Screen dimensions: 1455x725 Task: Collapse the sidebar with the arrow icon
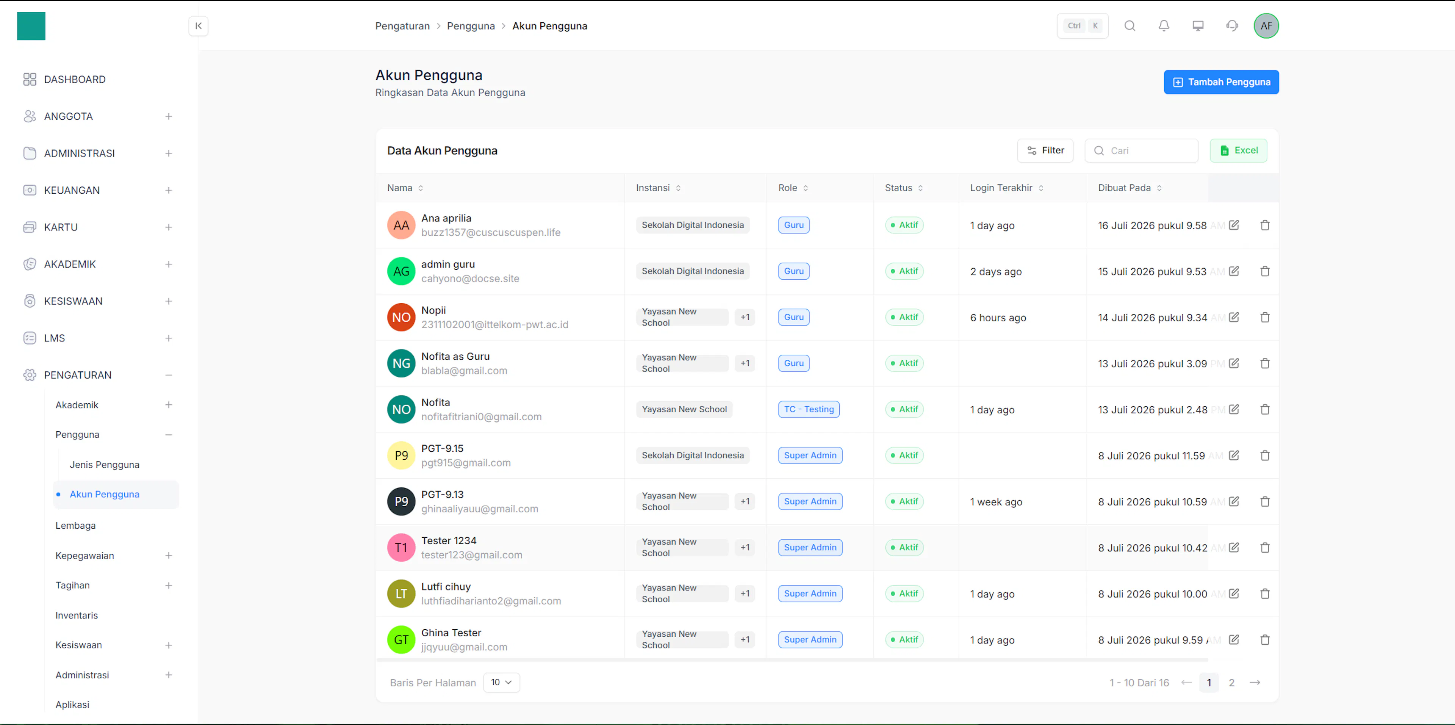(198, 26)
